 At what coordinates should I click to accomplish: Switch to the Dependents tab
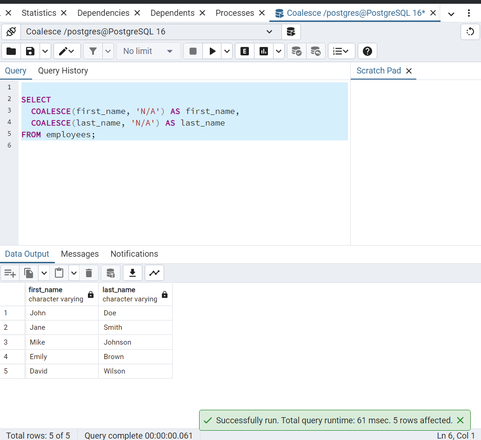click(x=173, y=13)
